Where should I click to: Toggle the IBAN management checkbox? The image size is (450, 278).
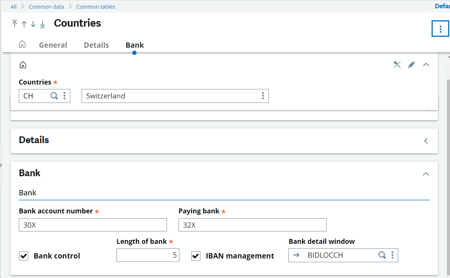coord(196,256)
